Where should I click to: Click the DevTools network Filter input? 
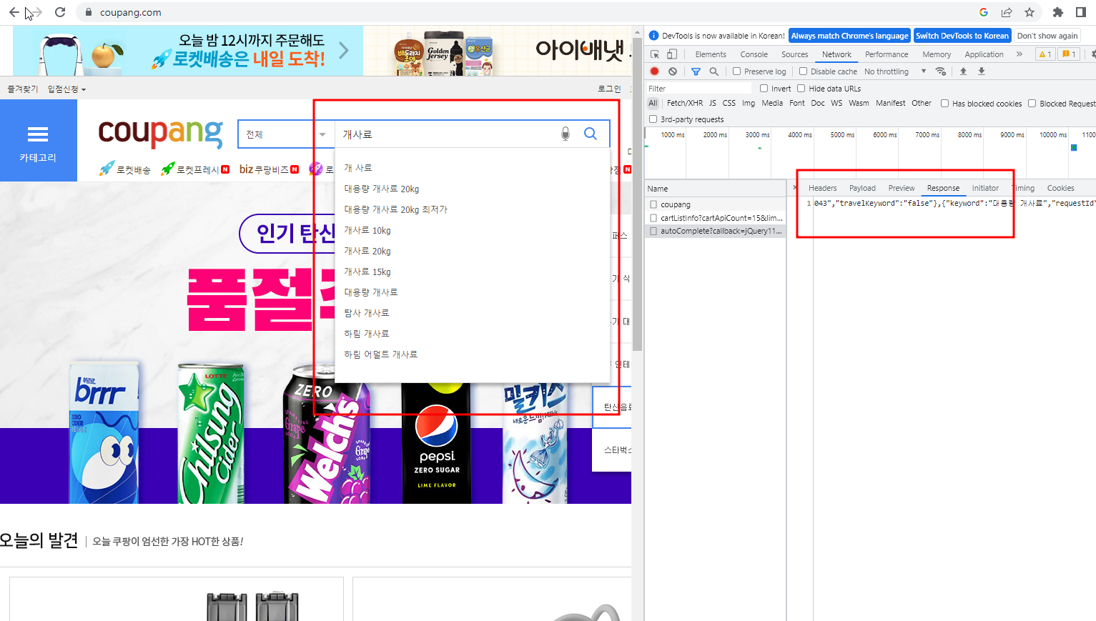click(x=698, y=89)
